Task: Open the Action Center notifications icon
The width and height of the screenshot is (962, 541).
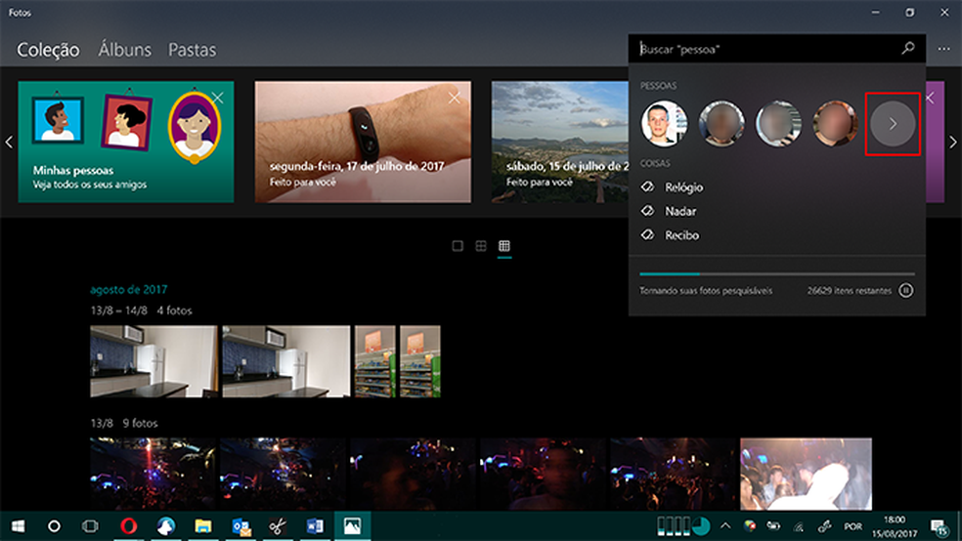Action: (939, 526)
